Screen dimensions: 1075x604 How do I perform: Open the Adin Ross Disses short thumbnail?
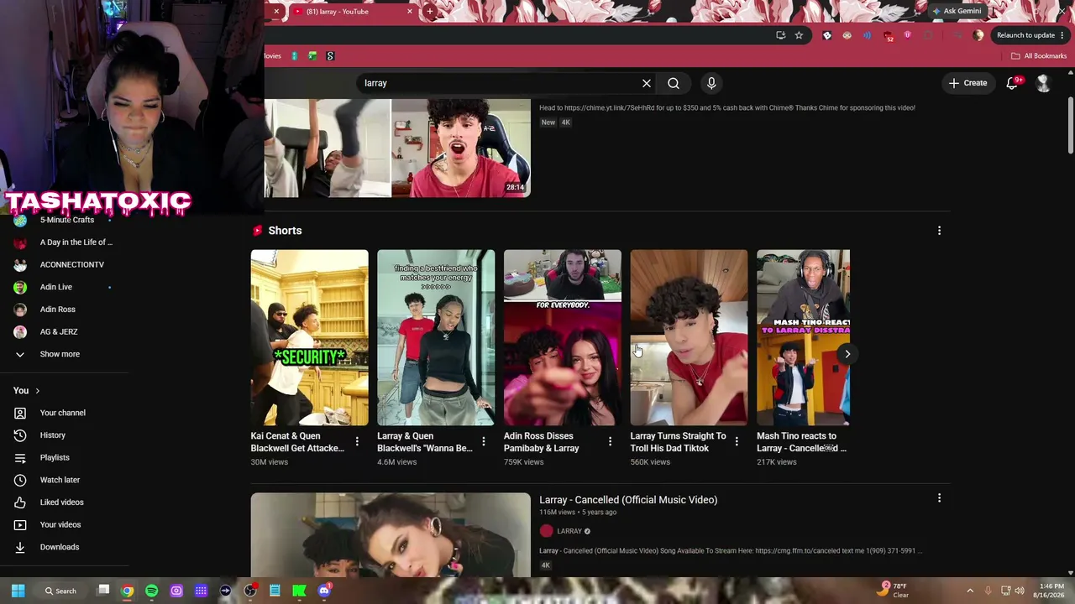pyautogui.click(x=563, y=337)
